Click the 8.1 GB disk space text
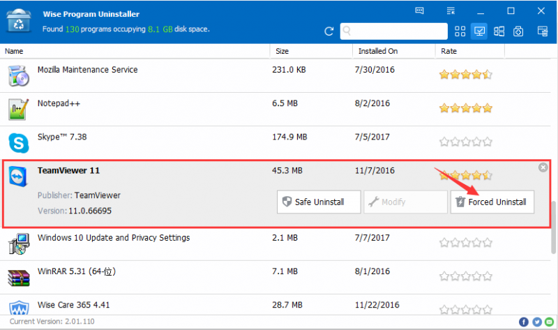This screenshot has height=330, width=558. click(x=160, y=29)
